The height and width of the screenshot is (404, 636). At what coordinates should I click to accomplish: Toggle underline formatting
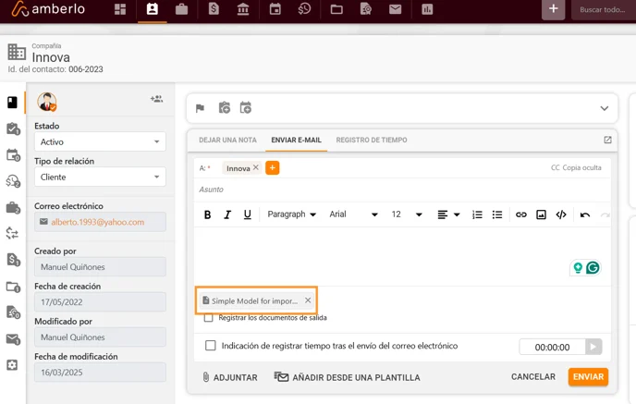247,214
